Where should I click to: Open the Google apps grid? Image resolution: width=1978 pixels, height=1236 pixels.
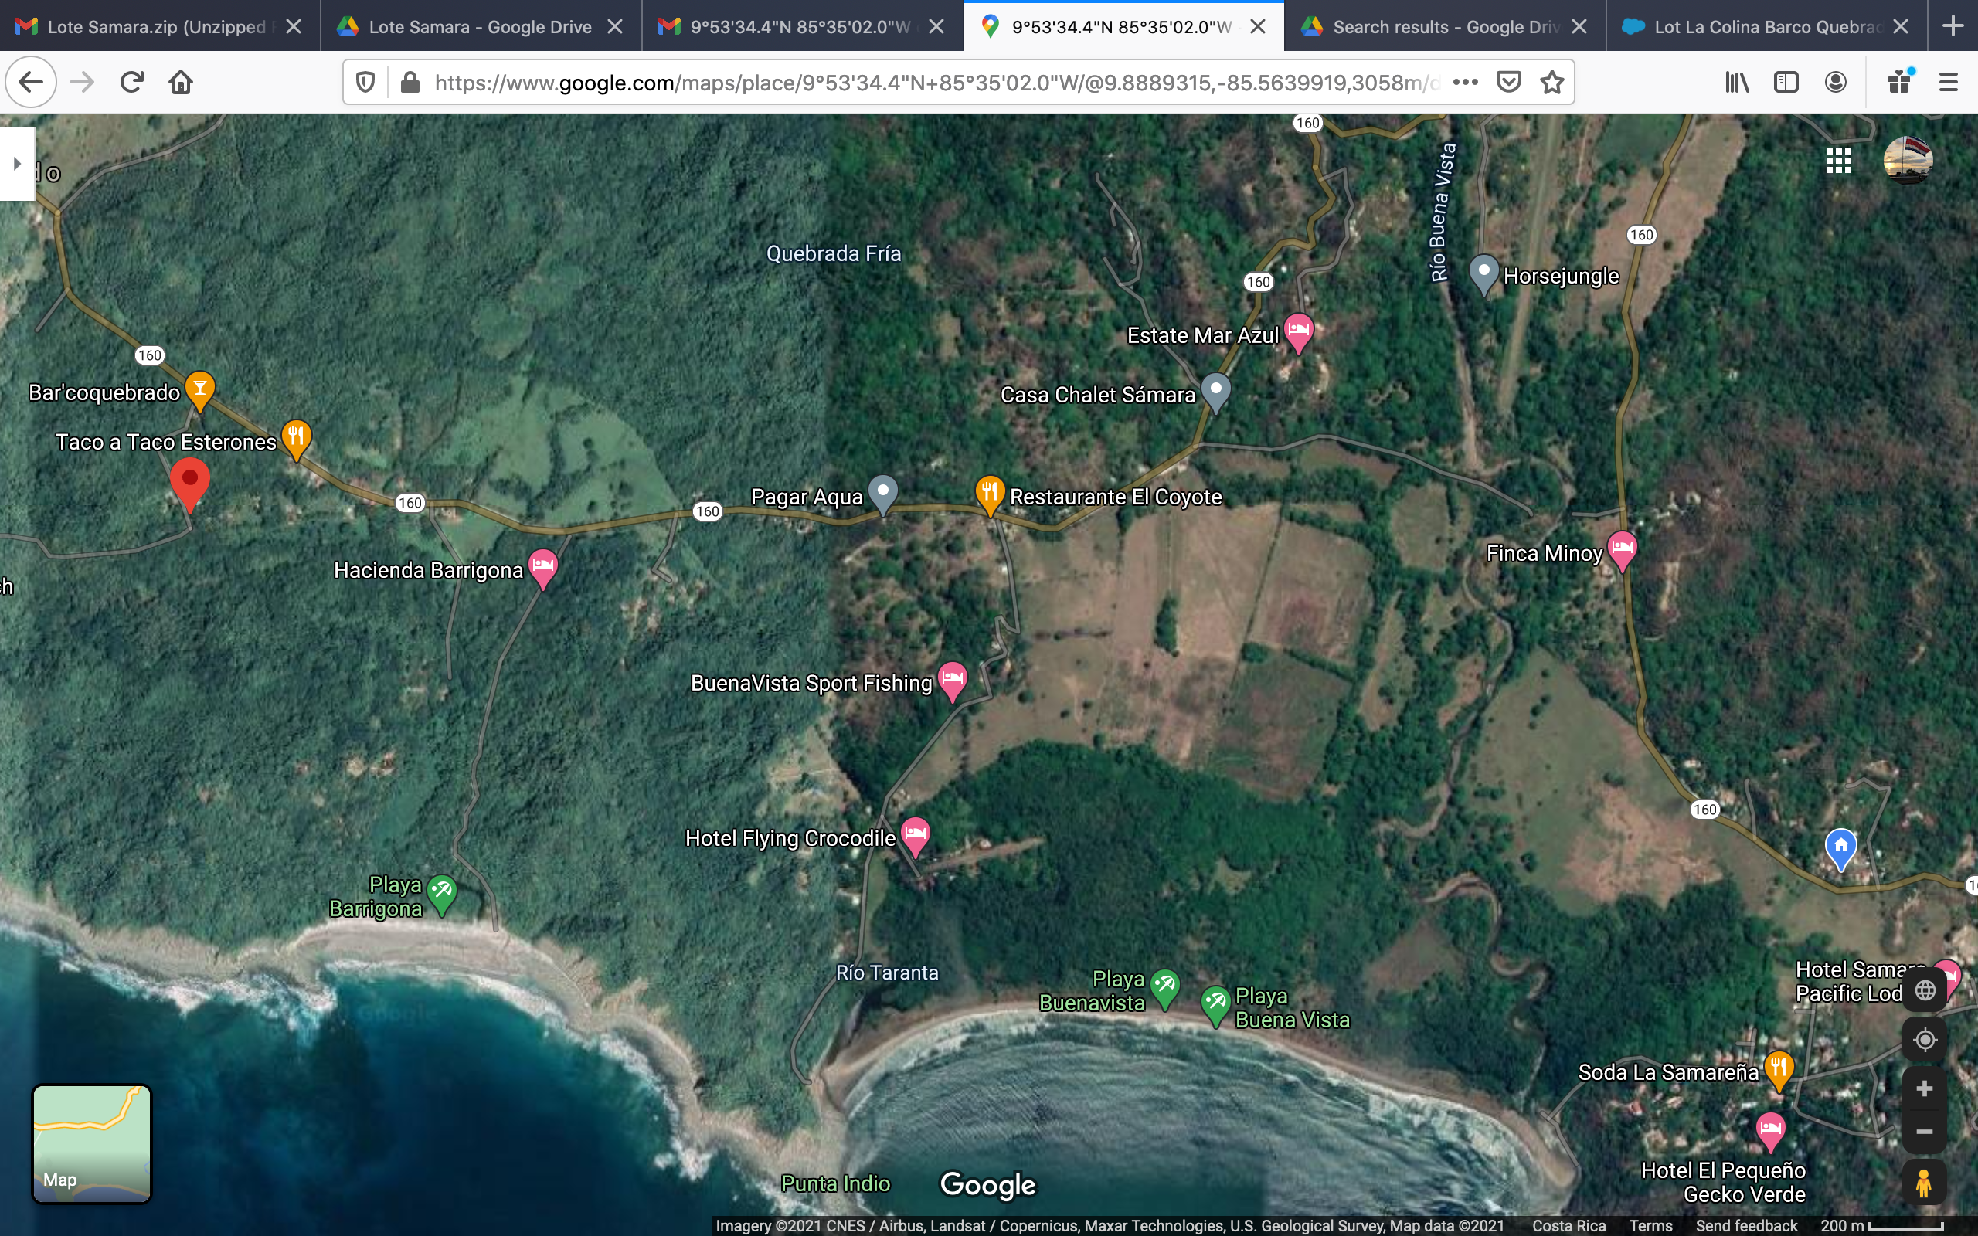click(x=1838, y=161)
